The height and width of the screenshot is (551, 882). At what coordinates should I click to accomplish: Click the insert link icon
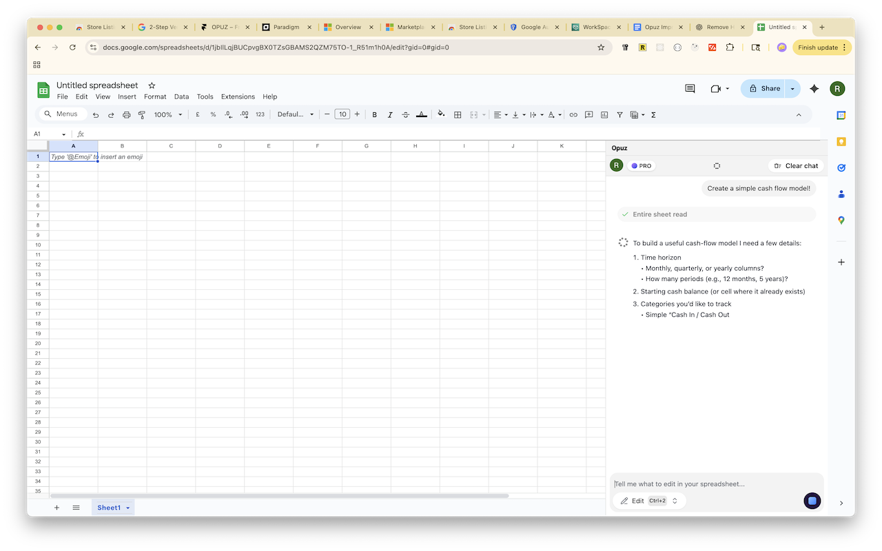coord(573,115)
